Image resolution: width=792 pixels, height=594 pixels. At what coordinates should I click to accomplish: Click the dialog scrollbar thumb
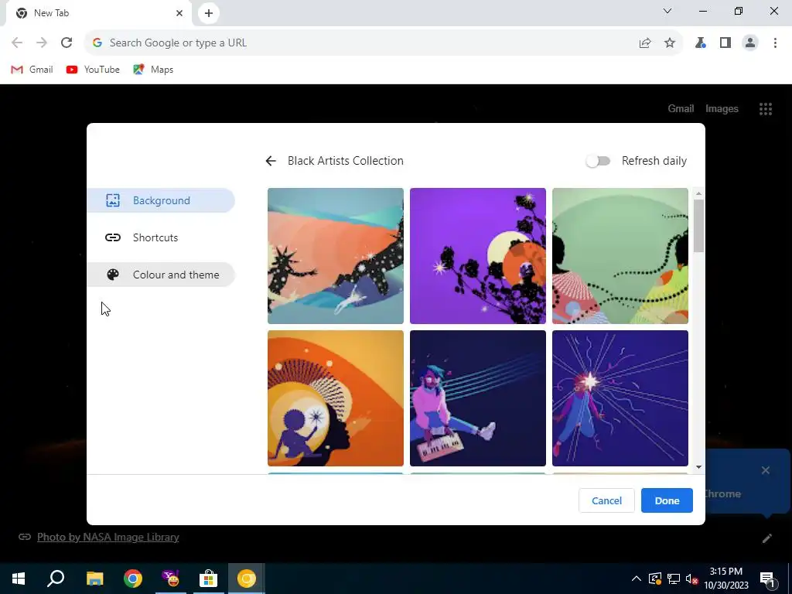pos(698,225)
